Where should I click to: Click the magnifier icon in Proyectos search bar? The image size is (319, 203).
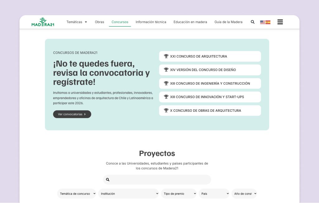(108, 180)
